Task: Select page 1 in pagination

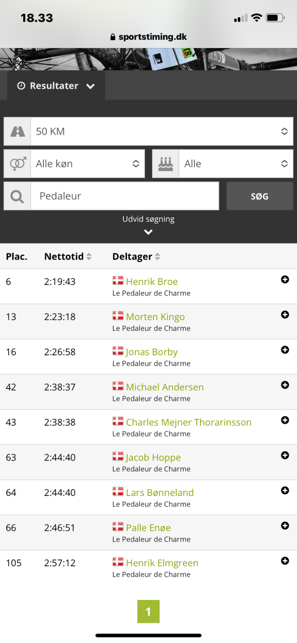Action: tap(148, 612)
